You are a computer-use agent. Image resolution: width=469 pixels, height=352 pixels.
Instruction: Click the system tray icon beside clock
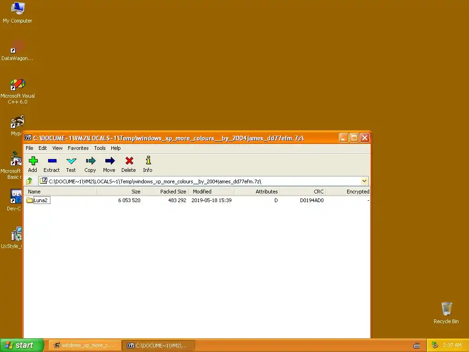click(435, 345)
